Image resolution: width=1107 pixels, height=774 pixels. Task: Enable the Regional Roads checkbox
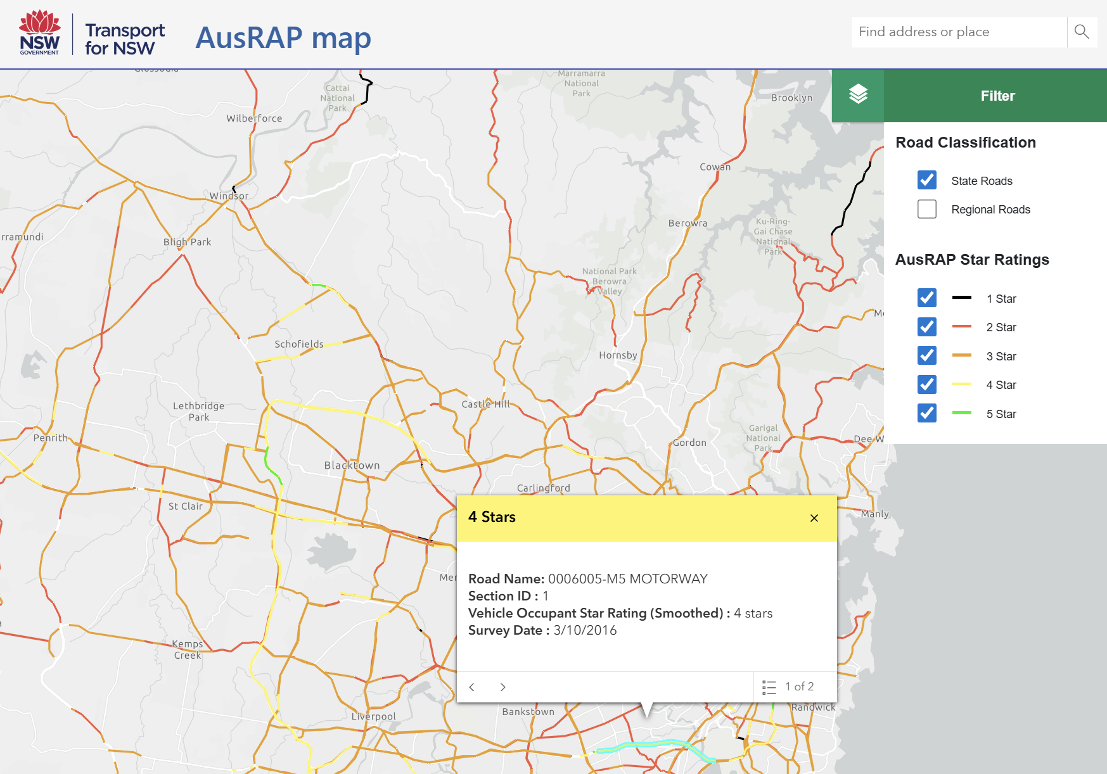tap(926, 209)
